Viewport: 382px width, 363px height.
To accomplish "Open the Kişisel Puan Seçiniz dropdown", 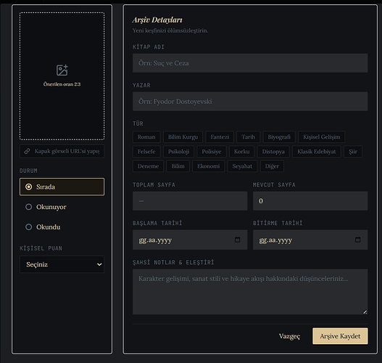I will tap(62, 264).
